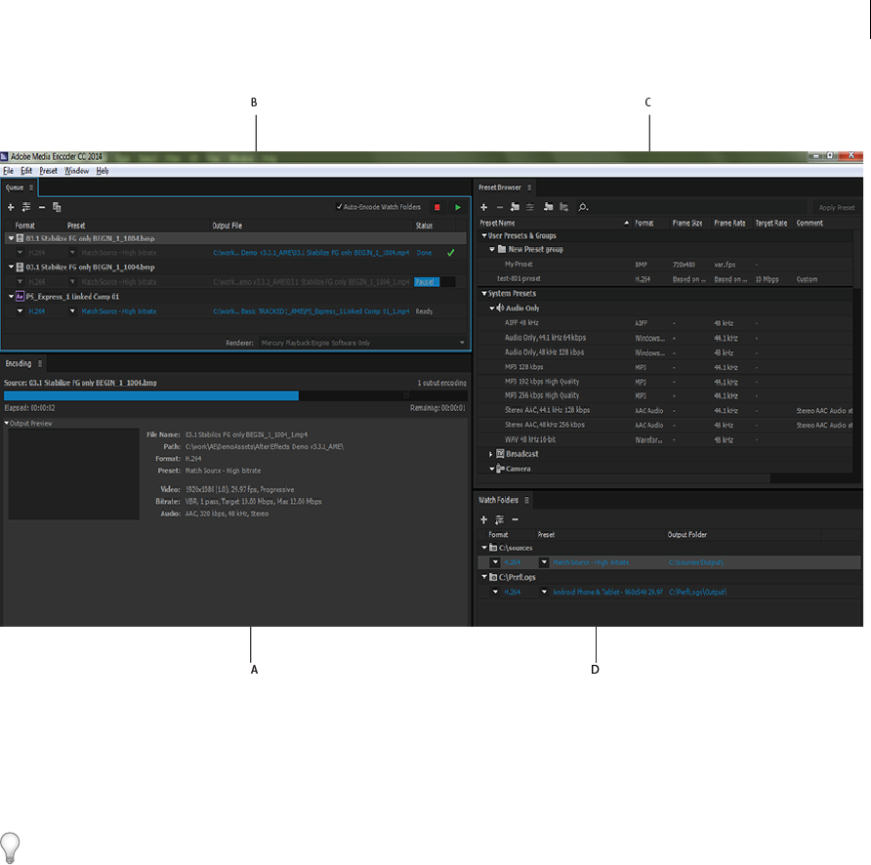The height and width of the screenshot is (865, 871).
Task: Open preset dropdown for PS_Express output
Action: click(x=72, y=311)
